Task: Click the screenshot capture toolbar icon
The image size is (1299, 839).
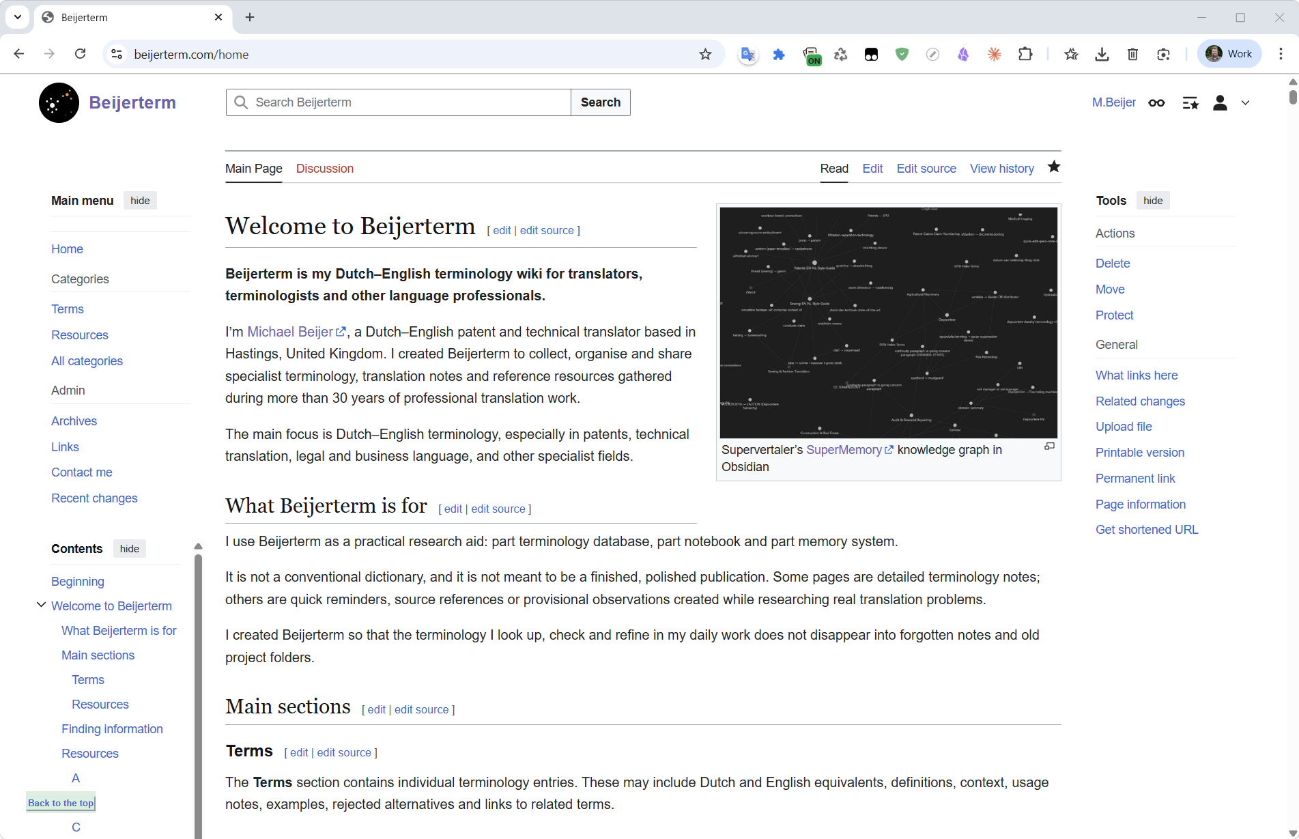Action: click(1163, 55)
